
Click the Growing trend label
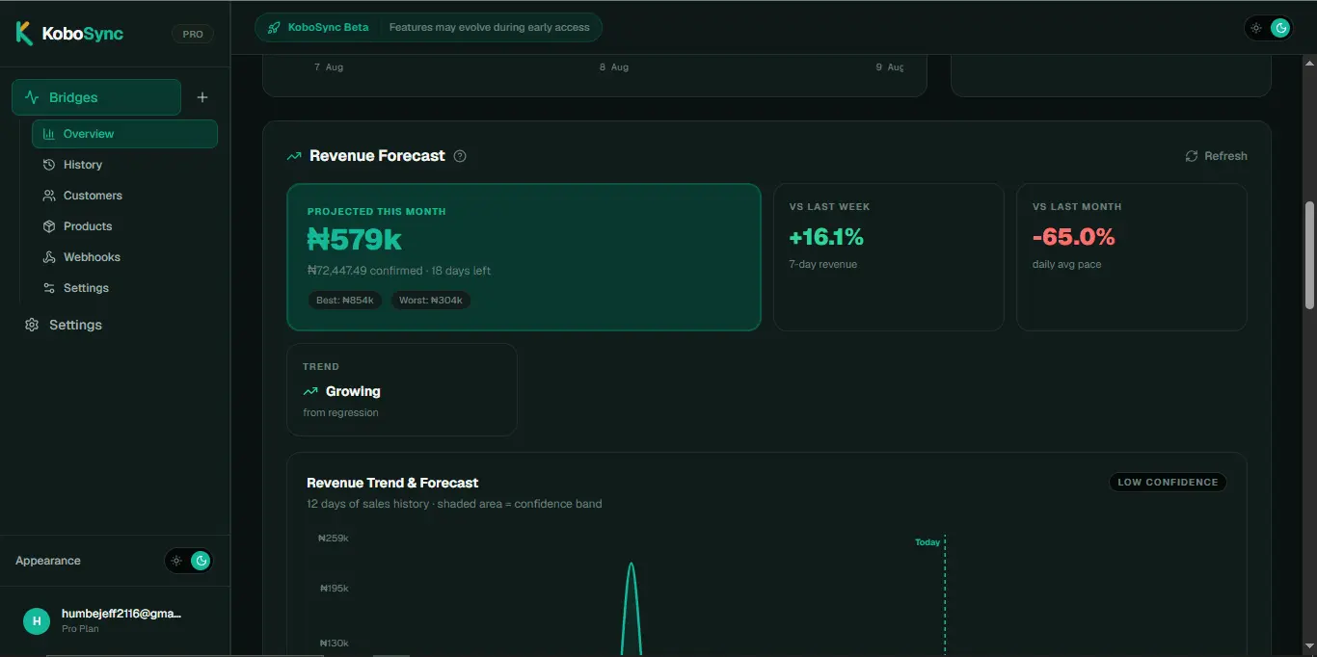coord(353,392)
